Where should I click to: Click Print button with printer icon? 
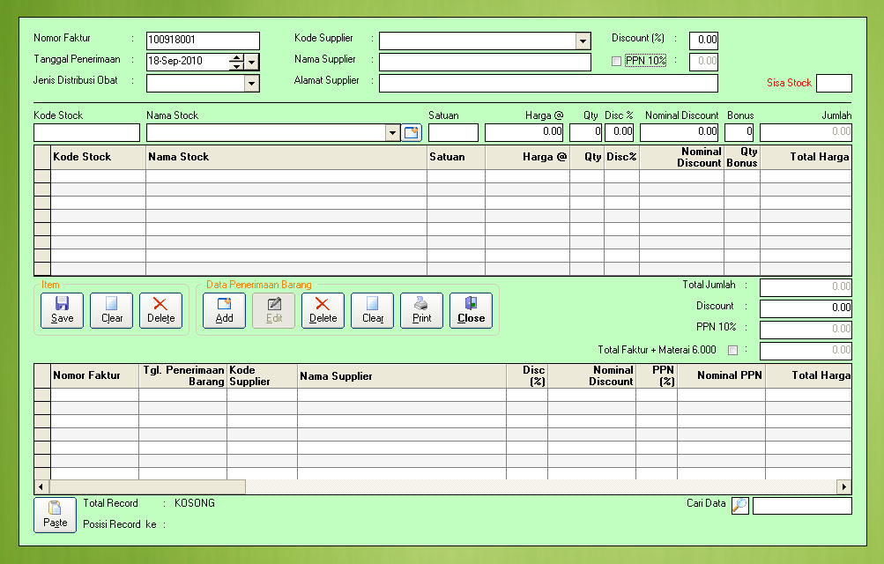click(x=422, y=310)
